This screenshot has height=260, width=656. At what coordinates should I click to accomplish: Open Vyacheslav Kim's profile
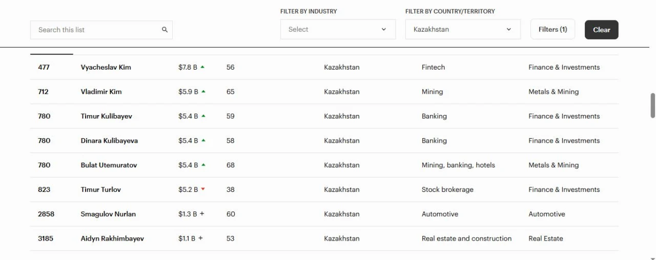pos(106,67)
